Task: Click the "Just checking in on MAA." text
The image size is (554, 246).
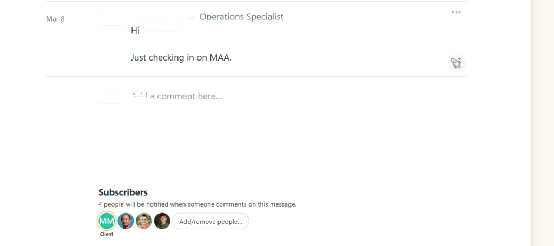Action: [x=181, y=57]
